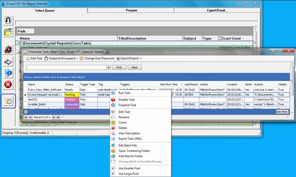Click the blue info icon in left sidebar
Screen dimensions: 296x177
coord(8,73)
